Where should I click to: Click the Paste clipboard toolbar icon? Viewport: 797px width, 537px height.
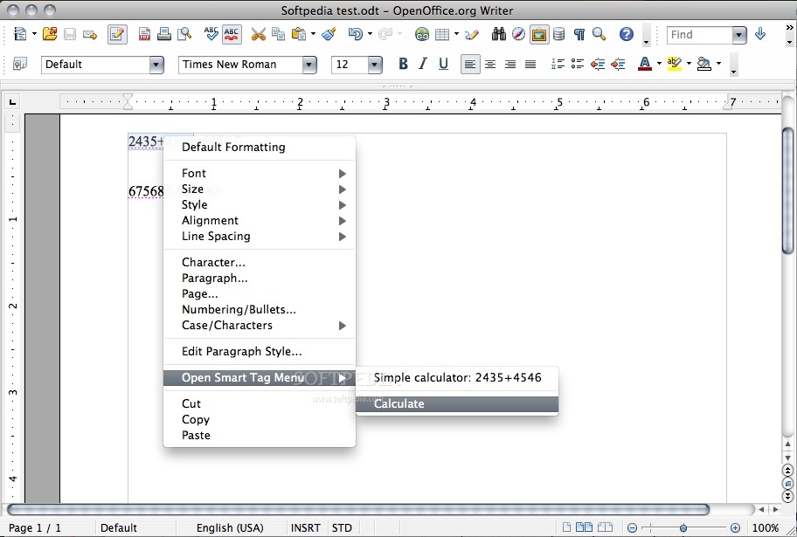(x=299, y=34)
